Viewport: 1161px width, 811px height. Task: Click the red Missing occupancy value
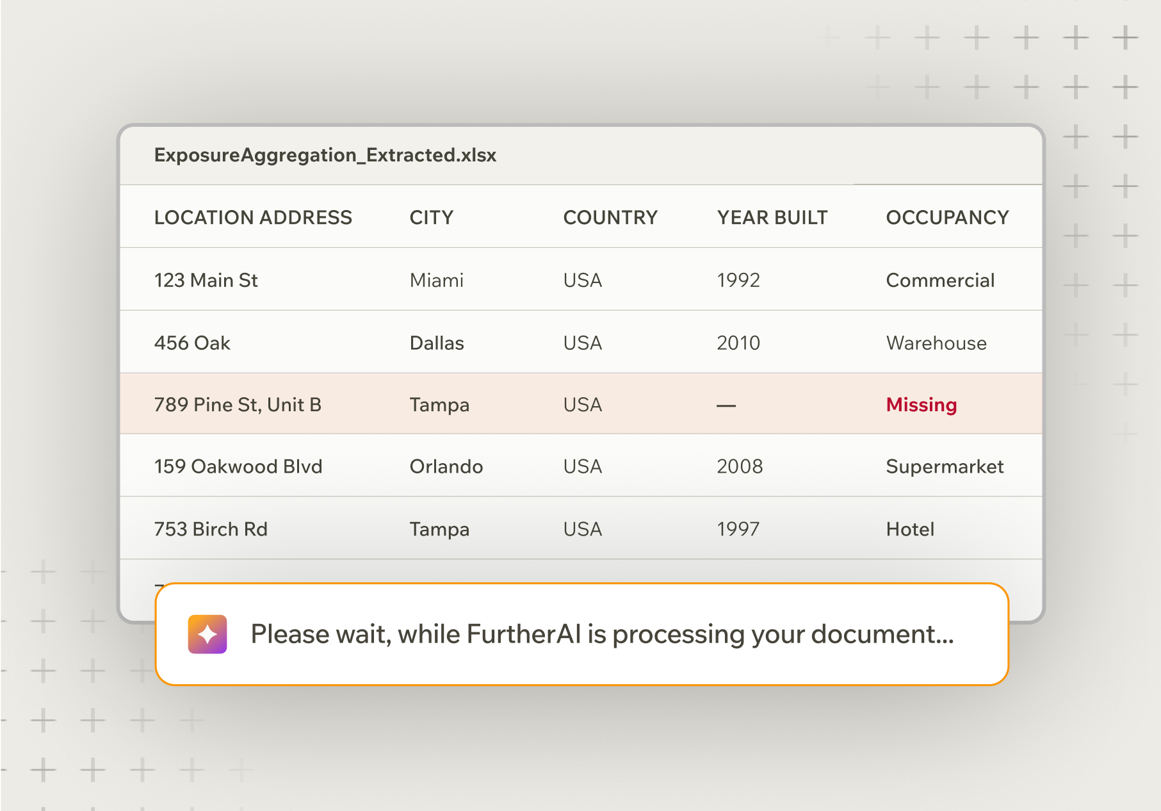(x=921, y=405)
